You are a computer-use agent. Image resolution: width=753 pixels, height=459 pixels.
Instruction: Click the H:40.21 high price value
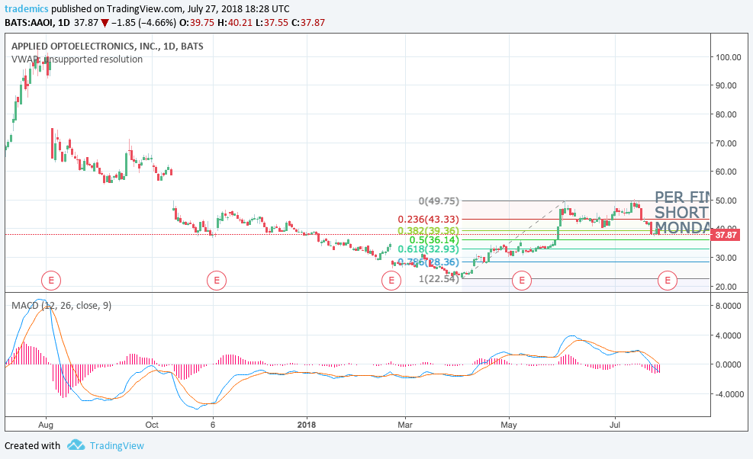pyautogui.click(x=234, y=23)
